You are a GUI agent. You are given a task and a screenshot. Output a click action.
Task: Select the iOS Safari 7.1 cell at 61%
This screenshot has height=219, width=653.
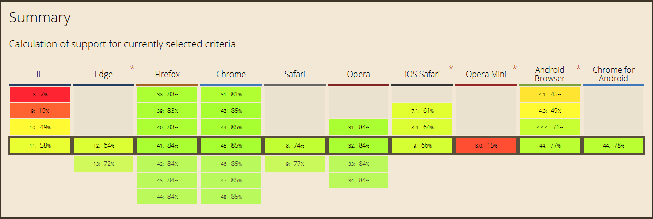point(422,110)
